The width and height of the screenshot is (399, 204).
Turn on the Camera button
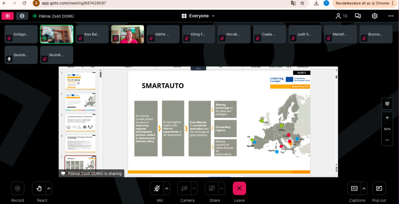184,188
